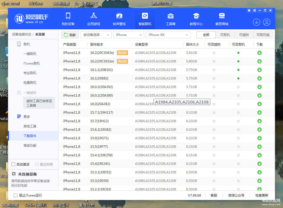Download firmware 15.6(19G71)

click(x=259, y=138)
